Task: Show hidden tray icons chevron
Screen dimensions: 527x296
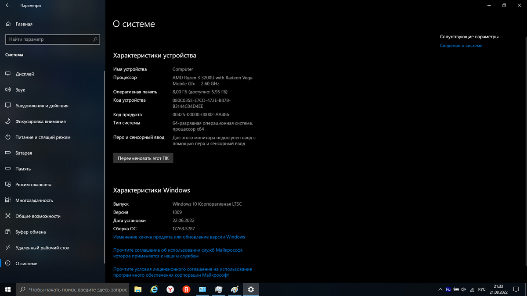Action: pyautogui.click(x=440, y=289)
